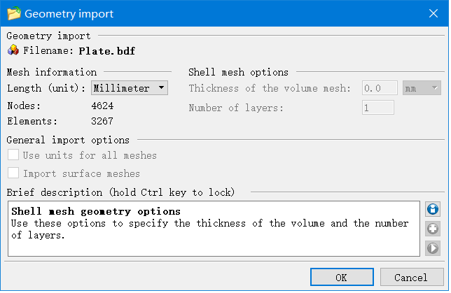Click the gray plus icon beside description
Screen dimensions: 451x293
[433, 229]
